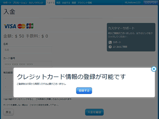Click the VISA card logo
Image resolution: width=159 pixels, height=119 pixels.
coord(10,26)
